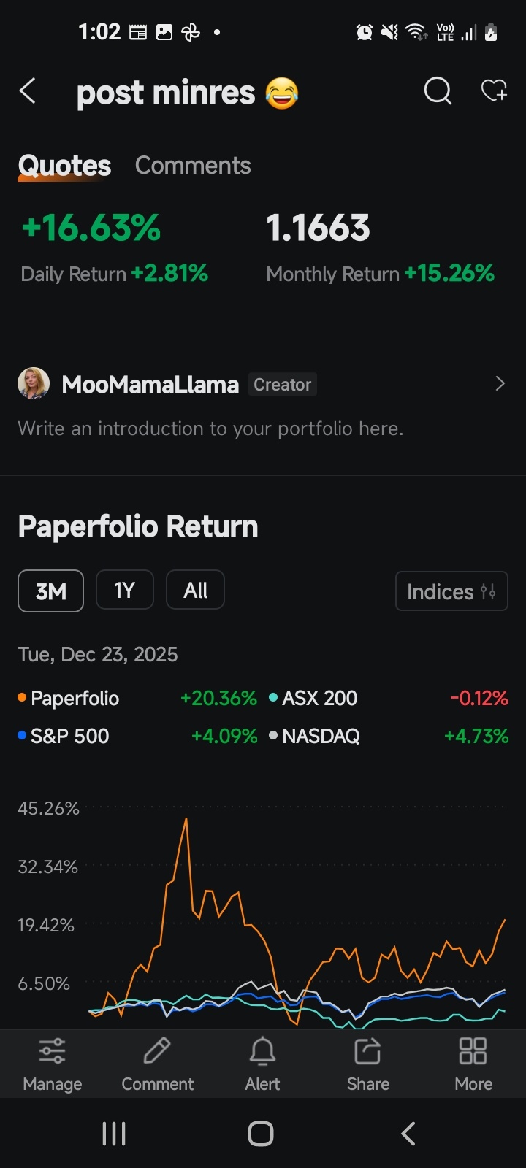Add portfolio to favorites via heart icon
The image size is (526, 1168).
[494, 91]
